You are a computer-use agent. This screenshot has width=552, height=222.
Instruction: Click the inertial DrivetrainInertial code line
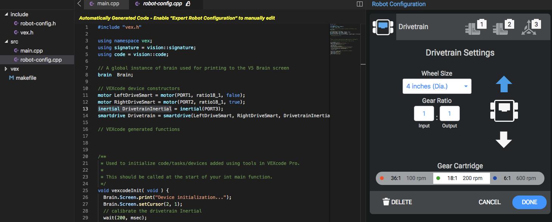pos(161,109)
